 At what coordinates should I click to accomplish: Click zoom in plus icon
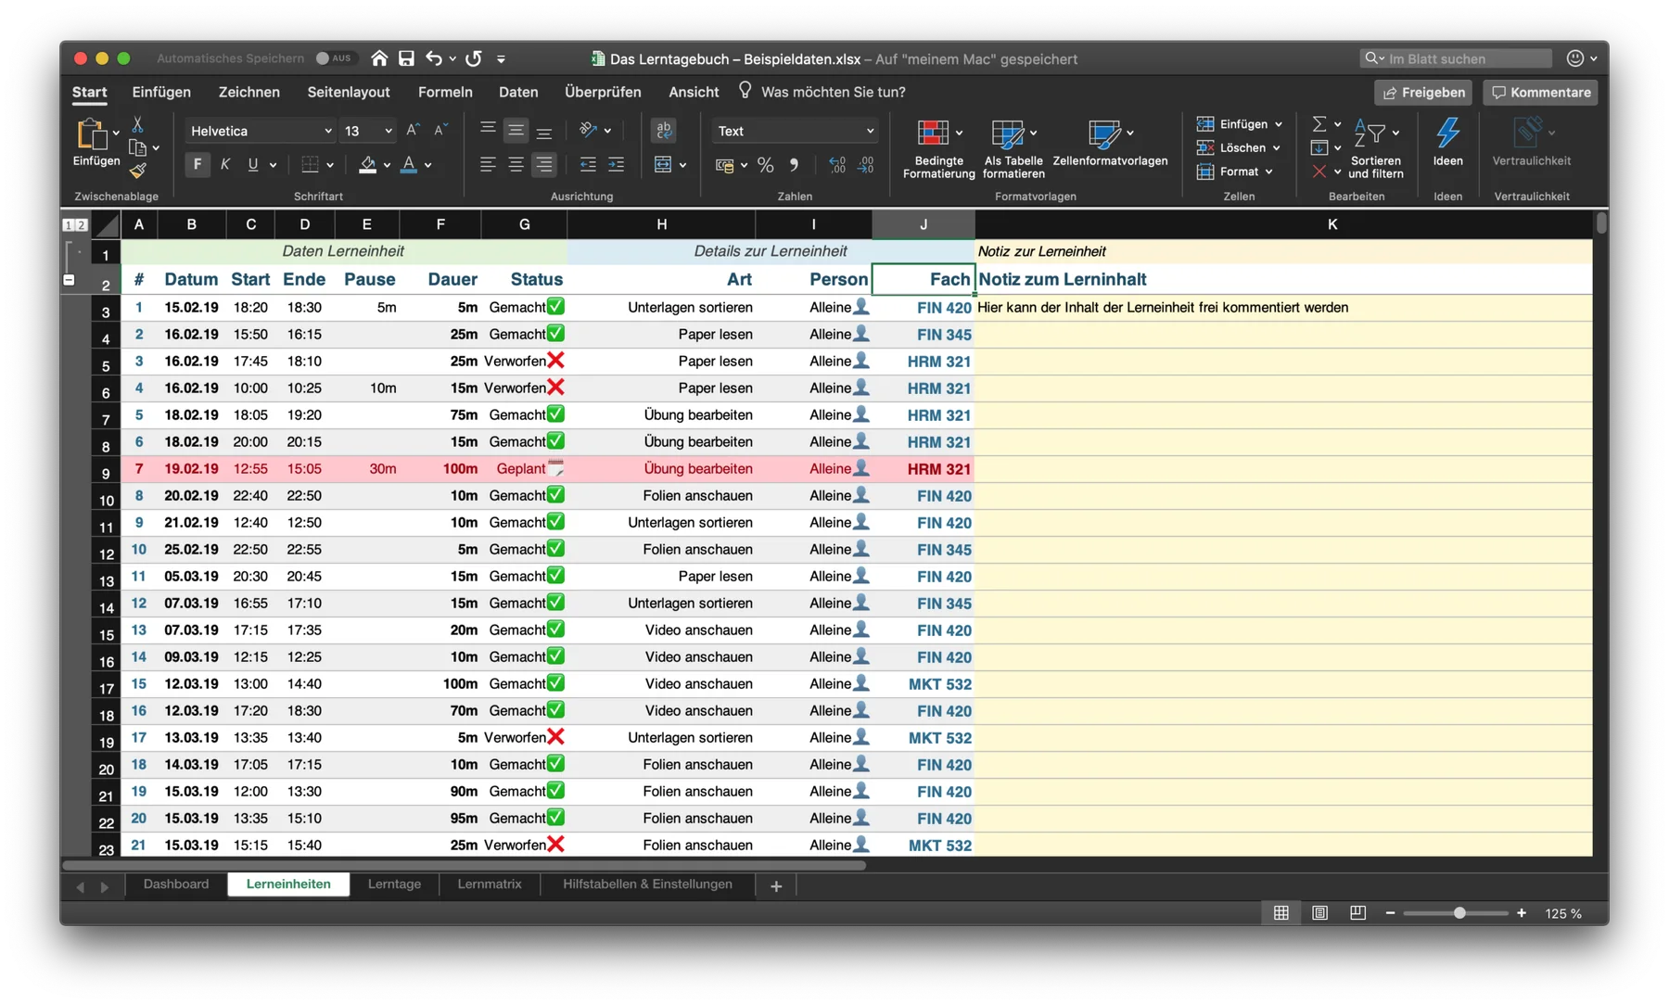(x=1522, y=913)
